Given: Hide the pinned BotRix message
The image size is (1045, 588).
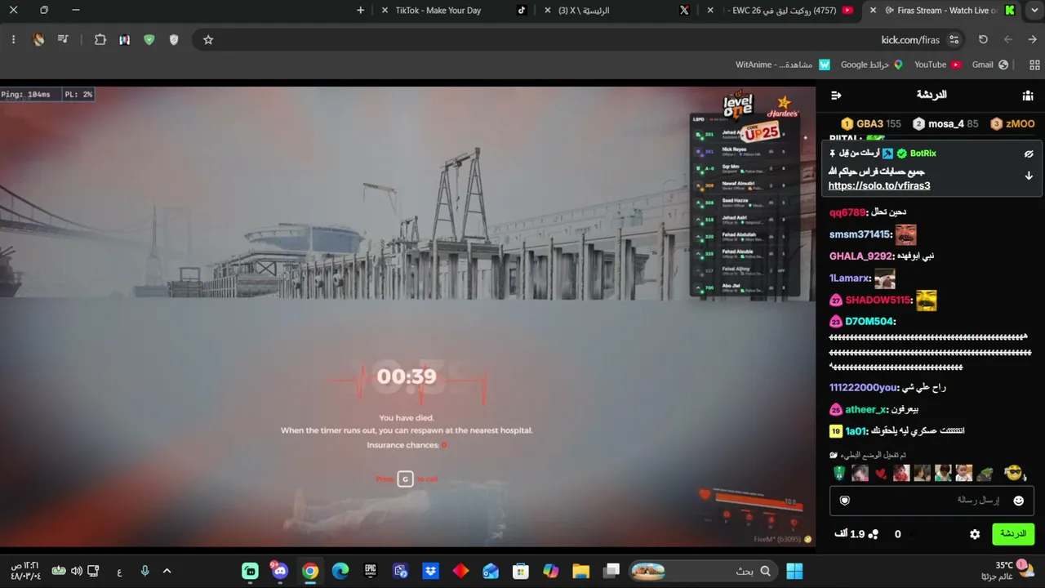Looking at the screenshot, I should [x=1029, y=154].
